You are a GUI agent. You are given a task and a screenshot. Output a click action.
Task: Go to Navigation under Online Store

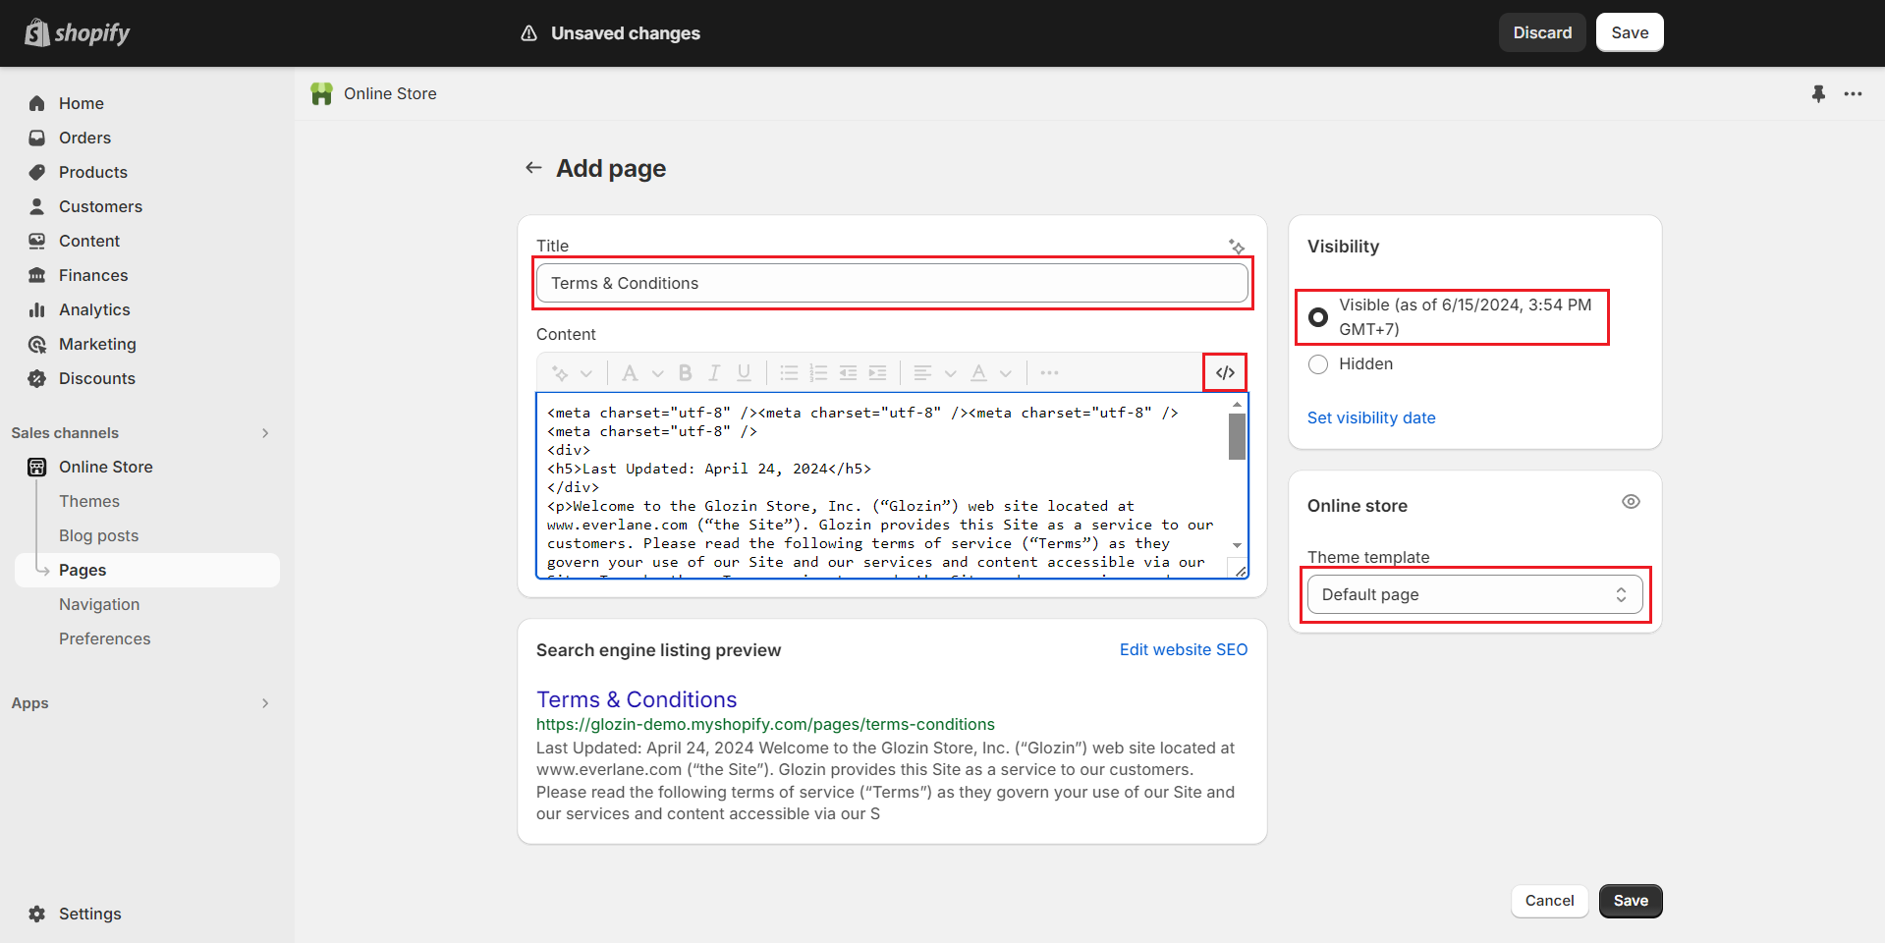(x=99, y=604)
